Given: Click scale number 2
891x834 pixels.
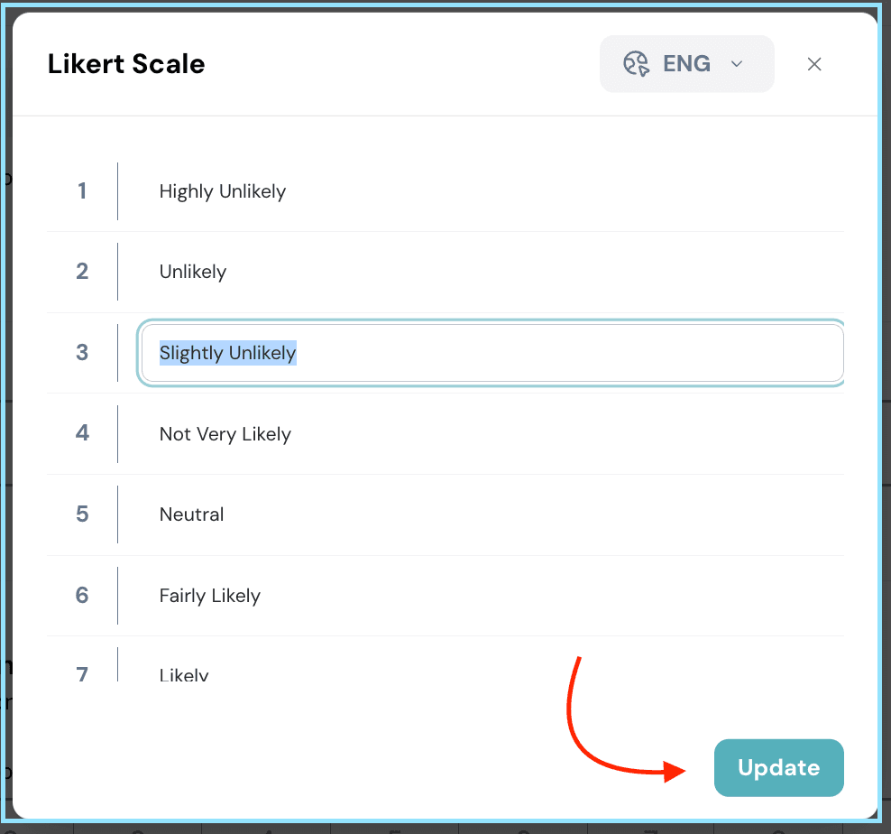Looking at the screenshot, I should (x=82, y=272).
